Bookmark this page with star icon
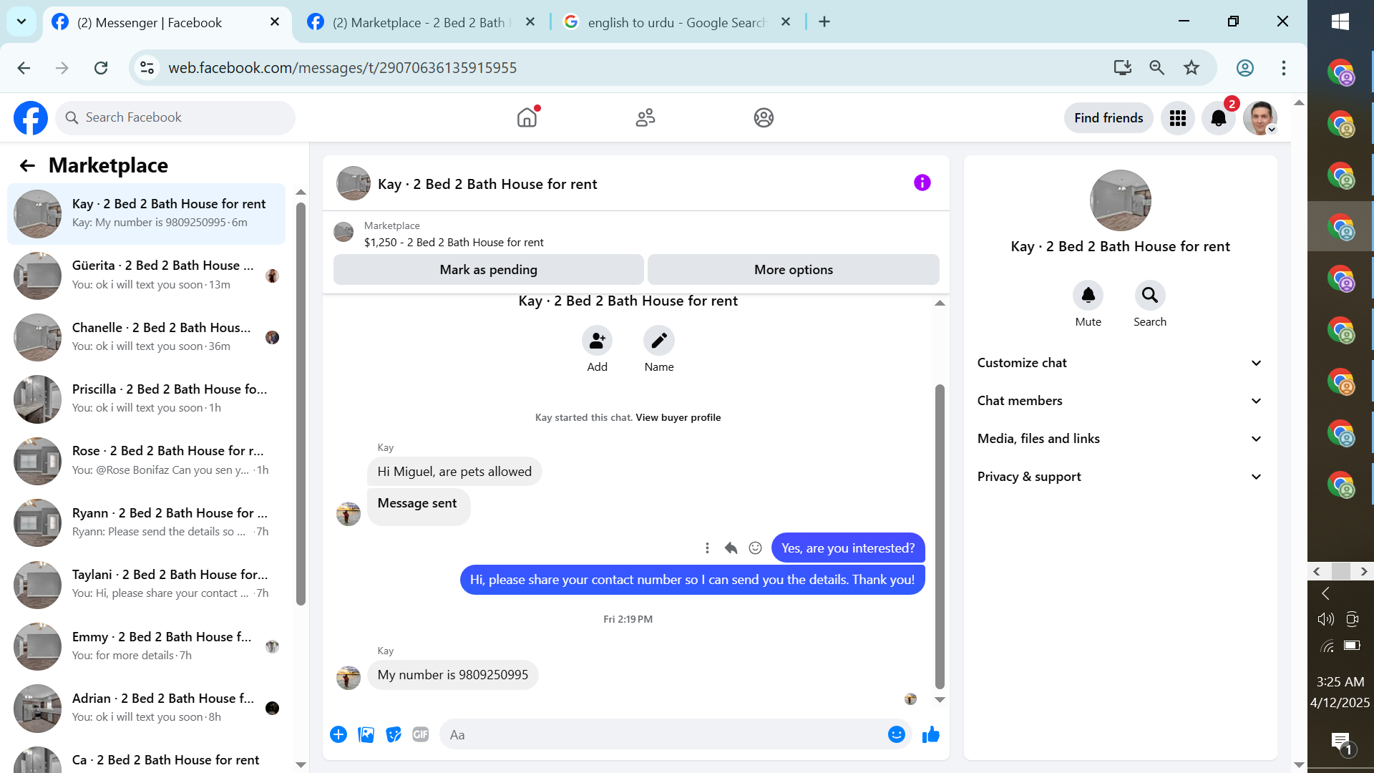The width and height of the screenshot is (1374, 773). point(1192,68)
